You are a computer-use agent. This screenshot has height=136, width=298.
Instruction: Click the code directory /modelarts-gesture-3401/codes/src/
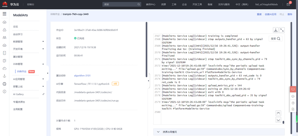[x=93, y=92]
